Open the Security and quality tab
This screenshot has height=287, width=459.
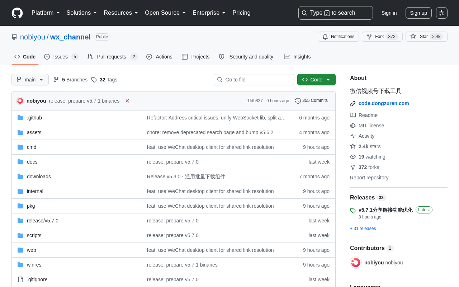pyautogui.click(x=246, y=57)
